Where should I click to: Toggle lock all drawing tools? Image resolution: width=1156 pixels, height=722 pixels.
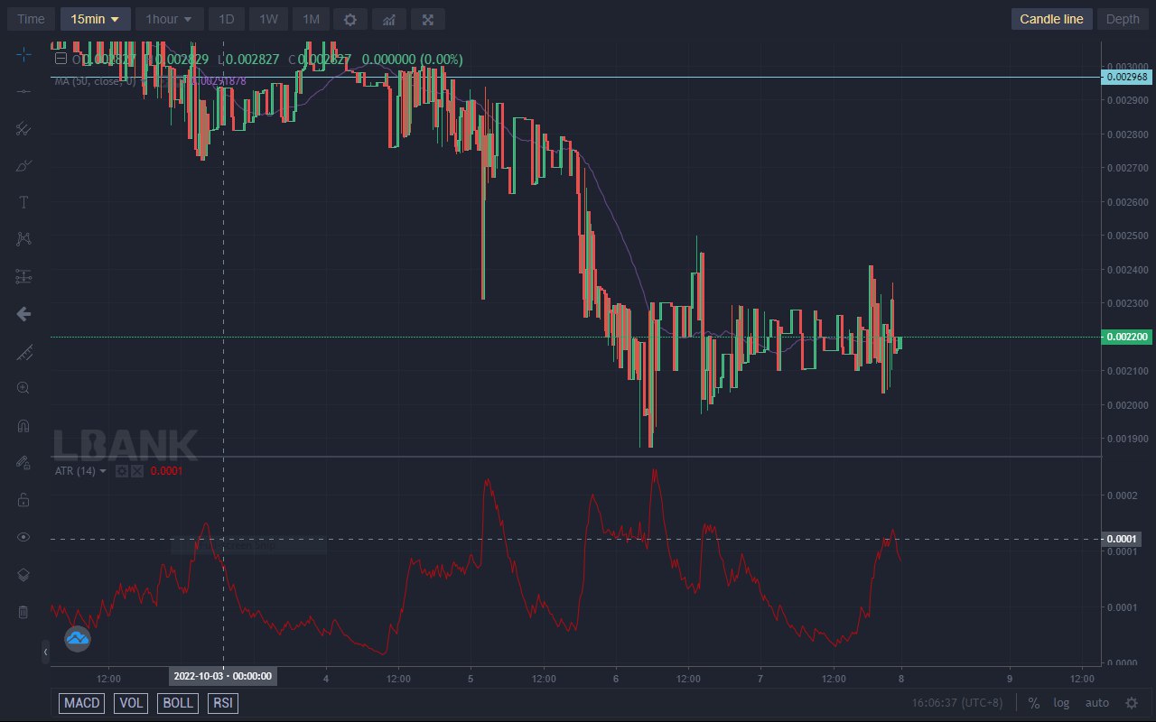coord(23,499)
